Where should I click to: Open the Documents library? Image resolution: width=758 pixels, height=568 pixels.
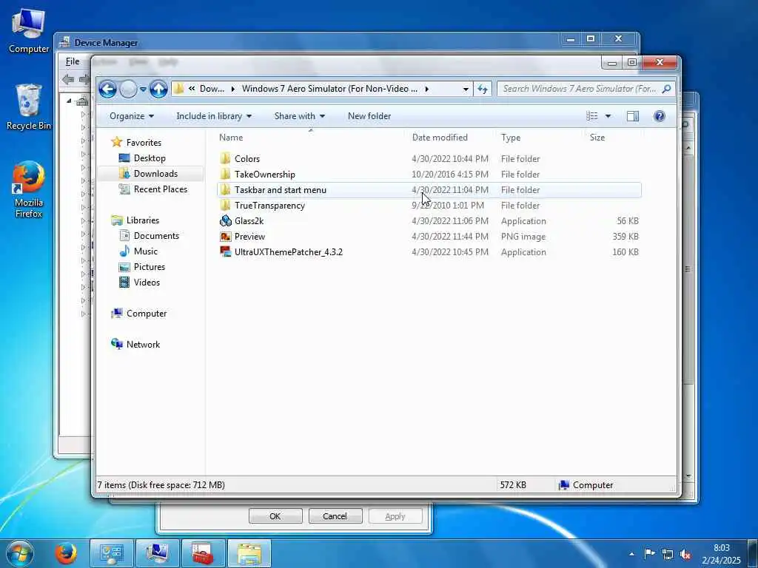[x=156, y=236]
